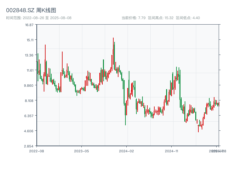The height and width of the screenshot is (182, 243).
Task: Click the time range text 2022-08-26 至 2025-08-08
Action: pos(47,18)
